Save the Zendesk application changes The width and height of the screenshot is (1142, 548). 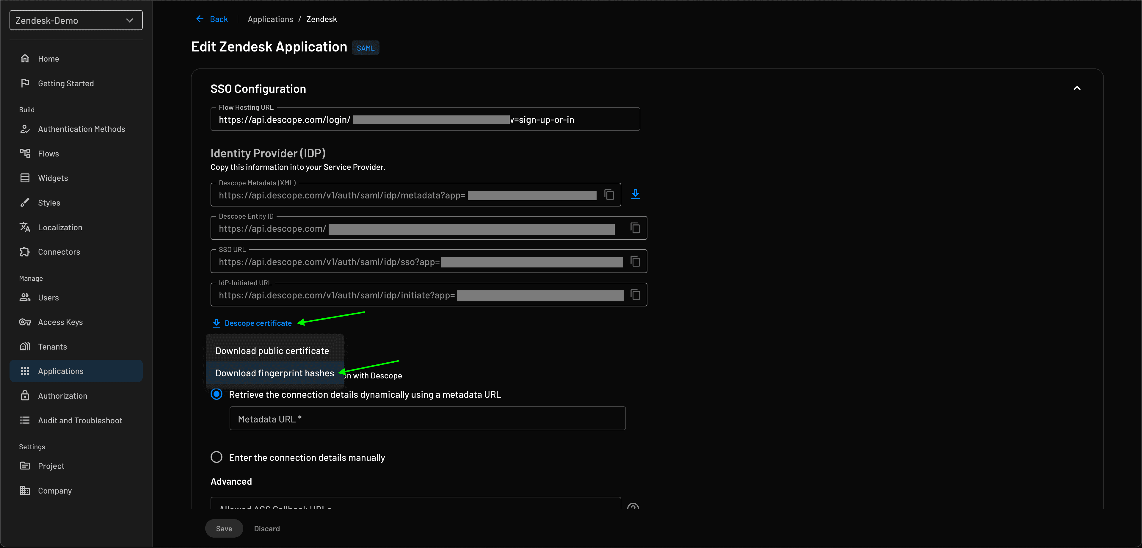point(224,528)
